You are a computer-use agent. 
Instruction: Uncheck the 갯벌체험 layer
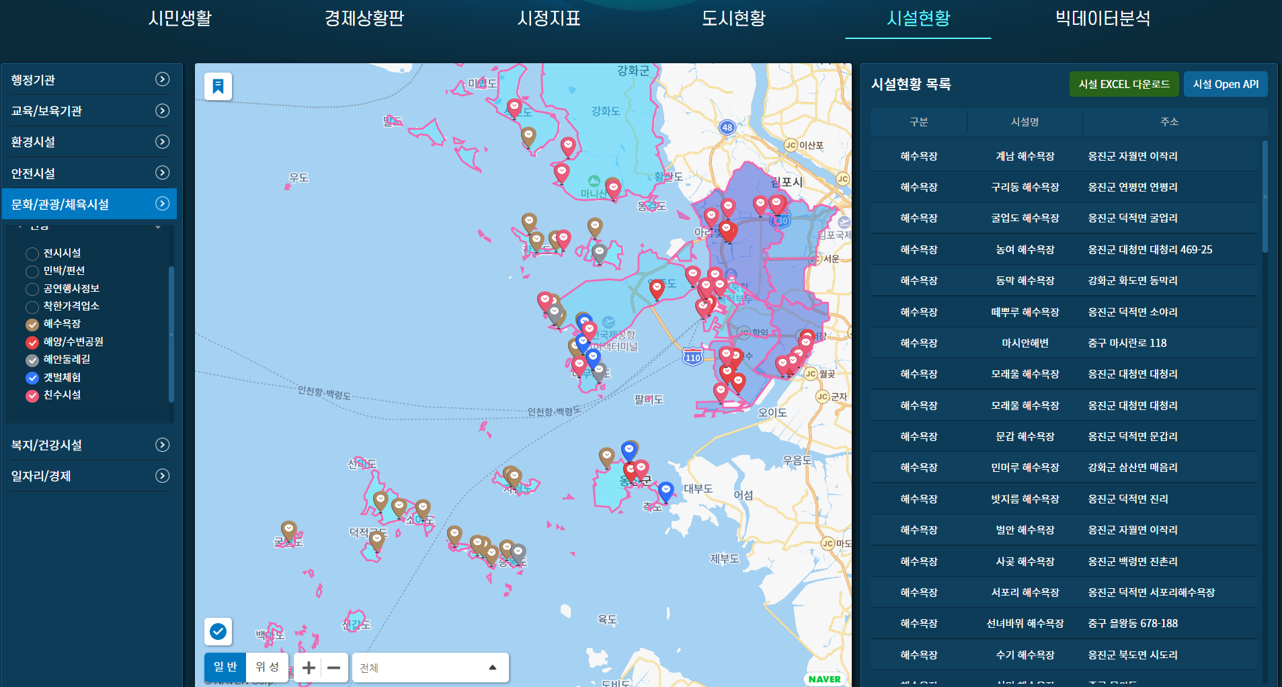(32, 378)
